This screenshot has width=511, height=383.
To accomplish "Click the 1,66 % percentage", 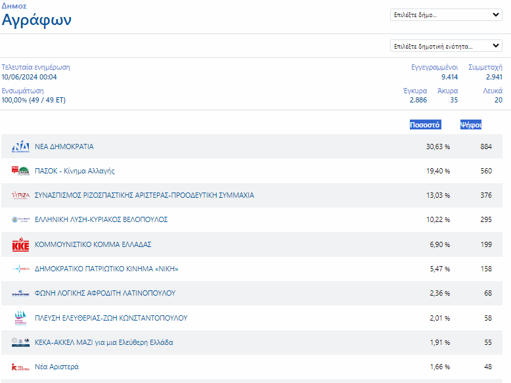I will (439, 367).
